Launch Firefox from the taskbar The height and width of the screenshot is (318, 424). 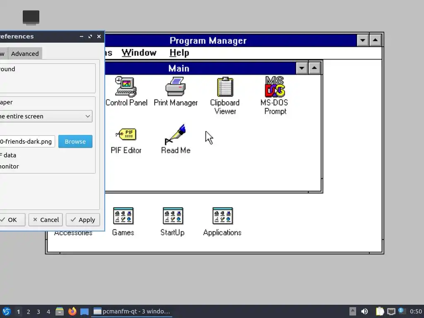72,311
